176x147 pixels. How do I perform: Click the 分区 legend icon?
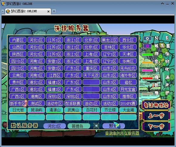click(x=147, y=38)
